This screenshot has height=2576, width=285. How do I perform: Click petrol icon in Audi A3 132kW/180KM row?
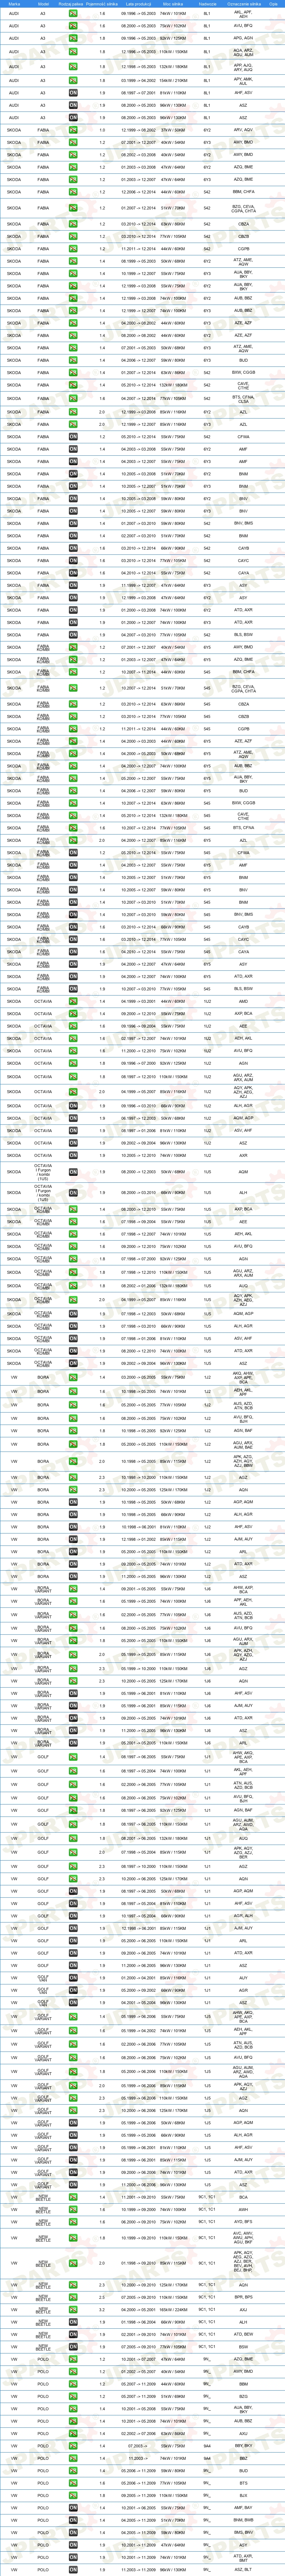coord(73,66)
